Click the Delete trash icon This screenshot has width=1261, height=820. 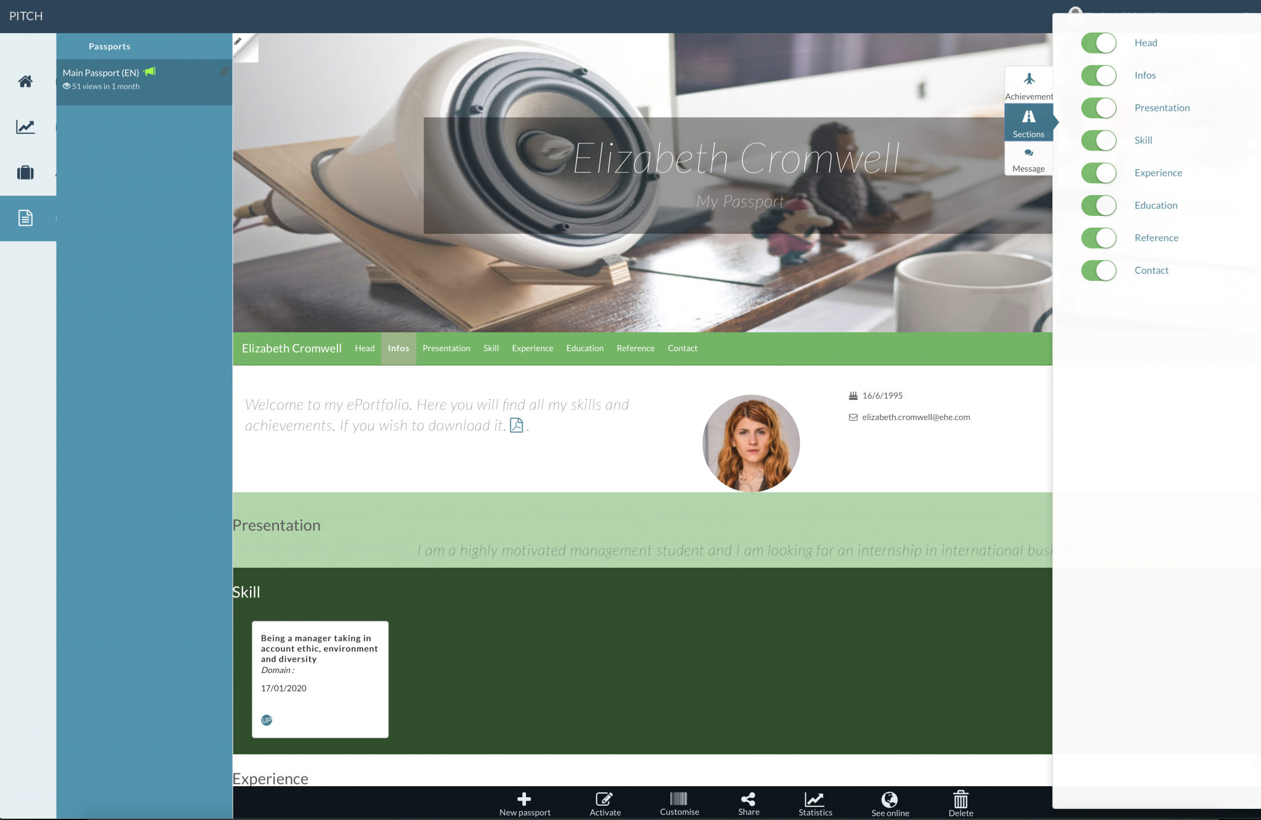point(961,798)
